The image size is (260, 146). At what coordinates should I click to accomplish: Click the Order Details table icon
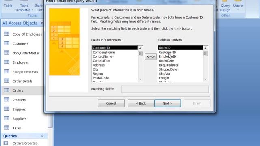(x=6, y=81)
